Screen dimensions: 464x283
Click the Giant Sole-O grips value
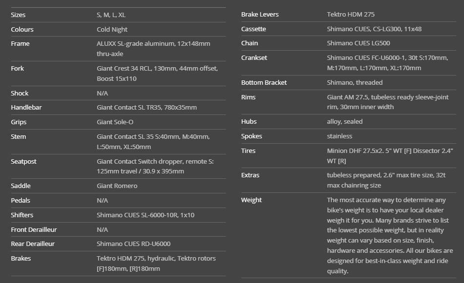(115, 122)
